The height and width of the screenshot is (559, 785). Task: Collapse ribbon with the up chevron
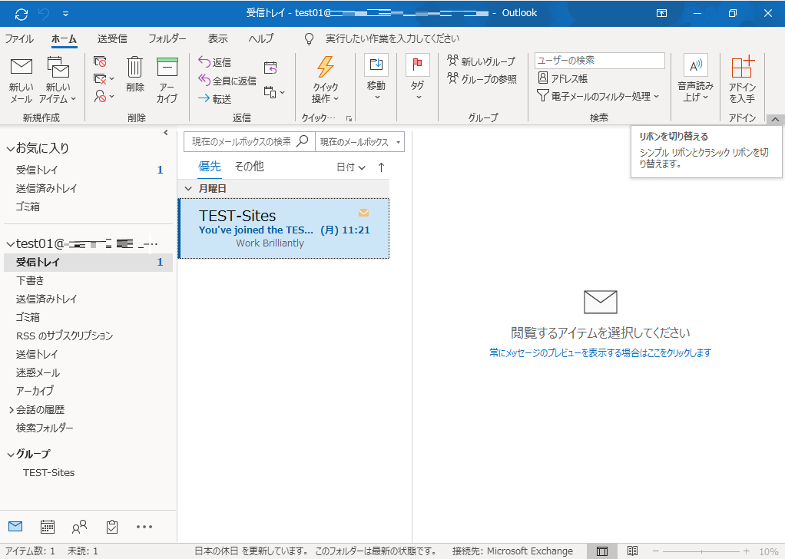[x=774, y=119]
